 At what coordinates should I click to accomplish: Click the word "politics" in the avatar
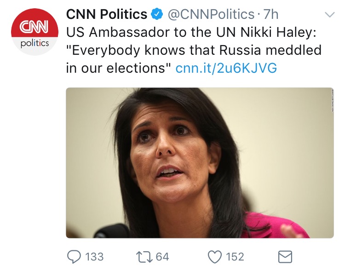[x=35, y=43]
